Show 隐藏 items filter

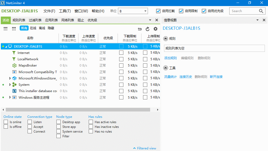[x=51, y=28]
